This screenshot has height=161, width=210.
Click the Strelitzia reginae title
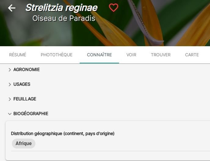pyautogui.click(x=61, y=8)
